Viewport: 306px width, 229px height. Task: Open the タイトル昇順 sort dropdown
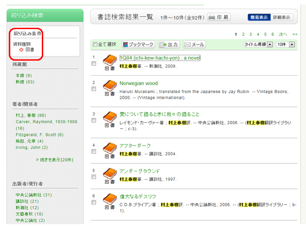click(258, 45)
